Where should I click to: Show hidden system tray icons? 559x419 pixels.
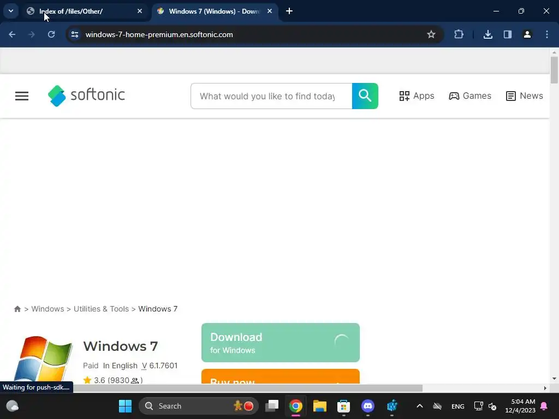420,406
